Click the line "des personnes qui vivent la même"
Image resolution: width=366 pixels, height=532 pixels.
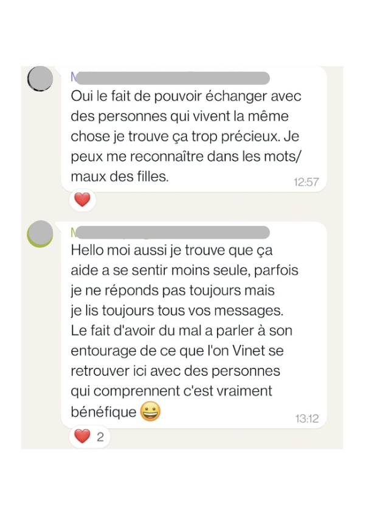tap(180, 115)
